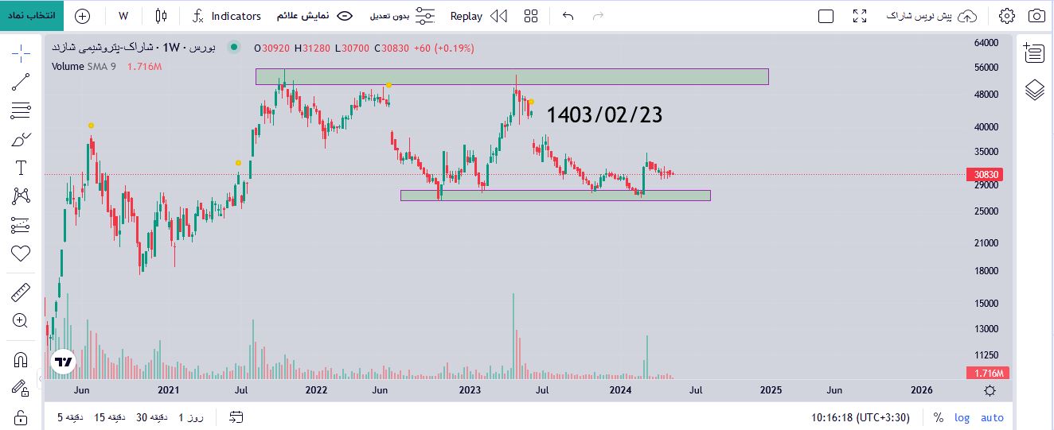
Task: Open the candlestick chart style menu
Action: point(162,16)
